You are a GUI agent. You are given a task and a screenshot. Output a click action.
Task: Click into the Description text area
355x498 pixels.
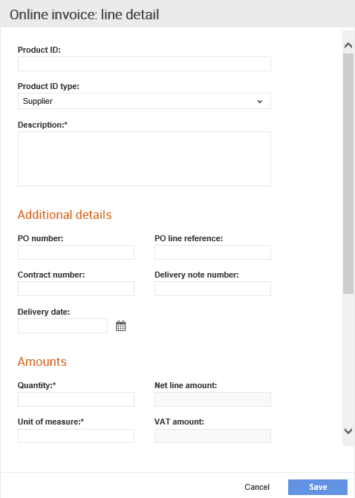click(144, 159)
